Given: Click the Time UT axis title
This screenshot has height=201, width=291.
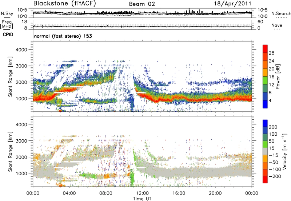Looking at the screenshot, I should (x=142, y=198).
